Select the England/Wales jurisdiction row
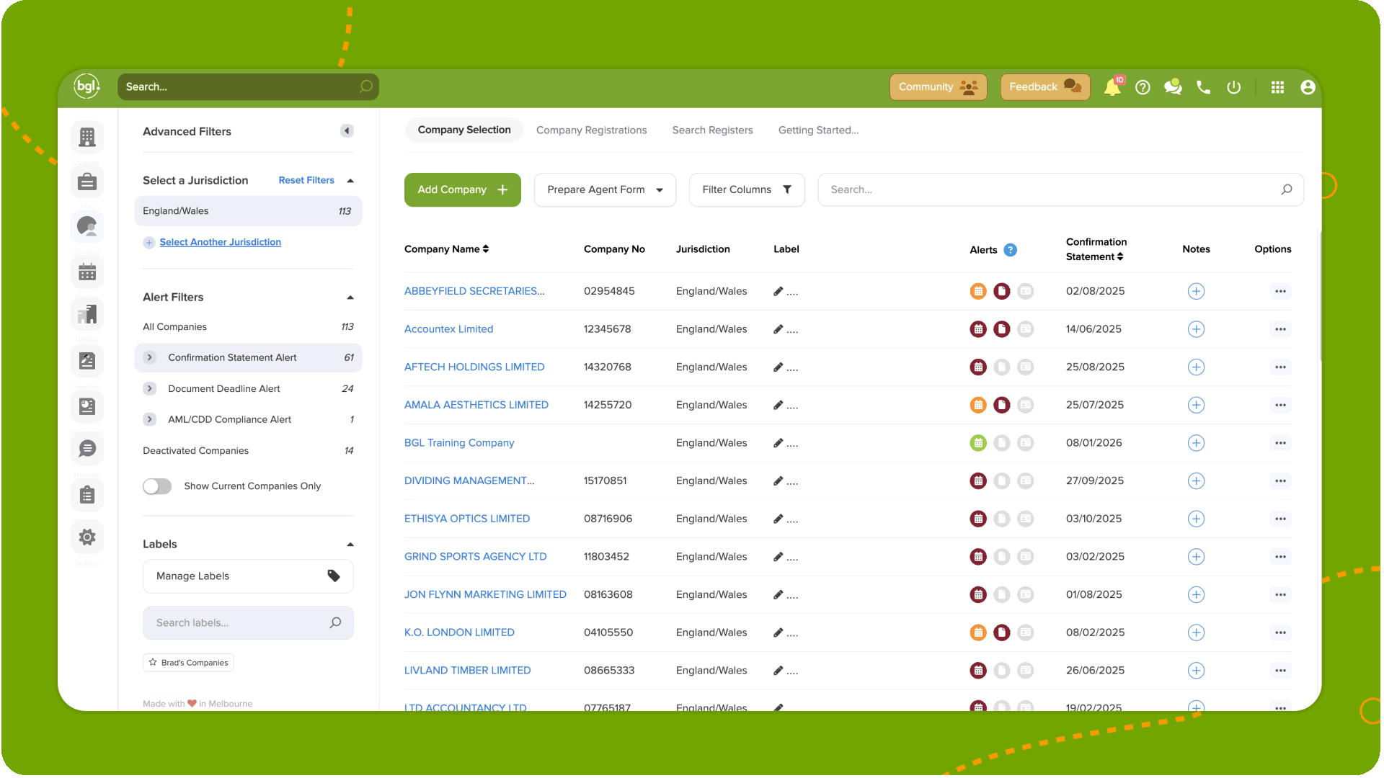 (248, 211)
